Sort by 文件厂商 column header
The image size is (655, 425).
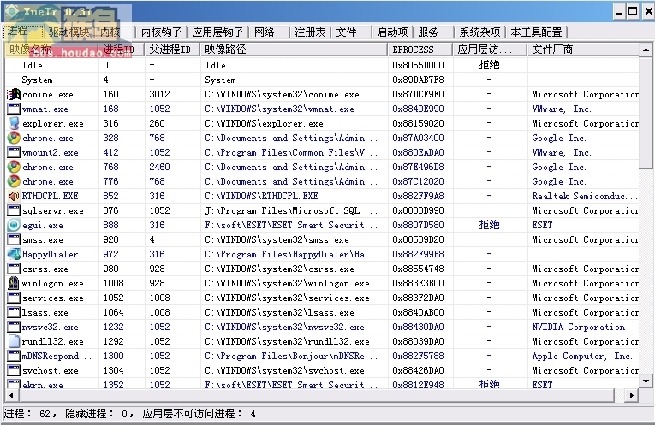pos(583,50)
